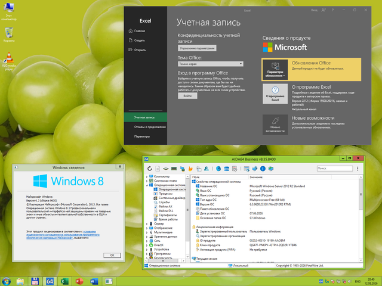The height and width of the screenshot is (286, 382).
Task: Open Этот компьютер desktop icon
Action: [9, 11]
